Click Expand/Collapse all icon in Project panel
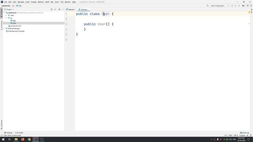253x142 pixels. tap(55, 9)
